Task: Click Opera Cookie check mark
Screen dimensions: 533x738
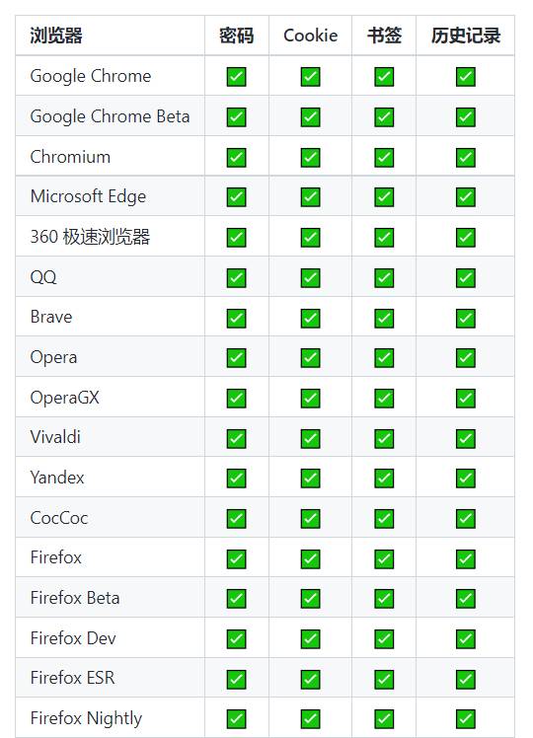Action: point(310,358)
